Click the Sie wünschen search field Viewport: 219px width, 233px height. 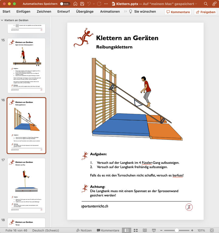pos(145,12)
